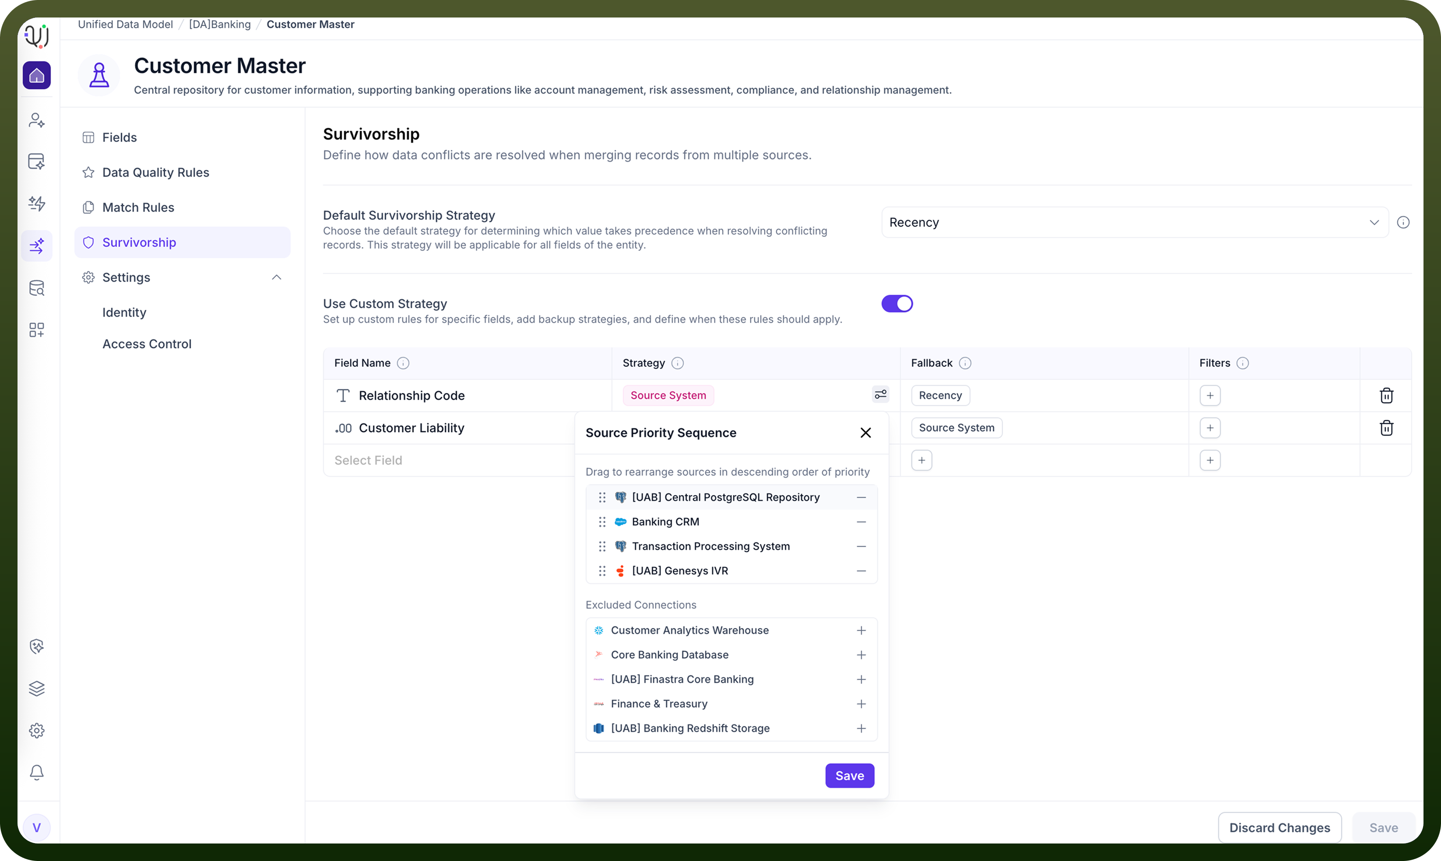Click the Customer Liability field name
Screen dimensions: 1441x861
coord(411,428)
